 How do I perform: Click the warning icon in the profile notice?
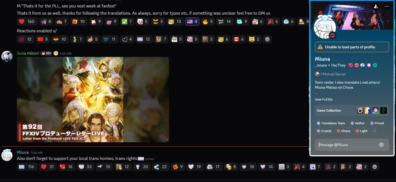(320, 47)
